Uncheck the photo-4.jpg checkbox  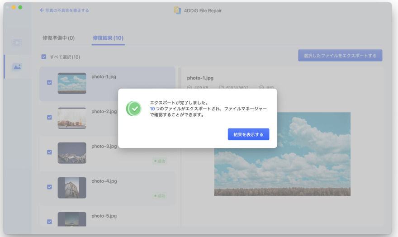(49, 187)
